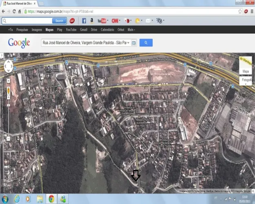Viewport: 255px width, 204px height.
Task: Expand the YouTube toolbar dropdown arrow
Action: point(108,20)
